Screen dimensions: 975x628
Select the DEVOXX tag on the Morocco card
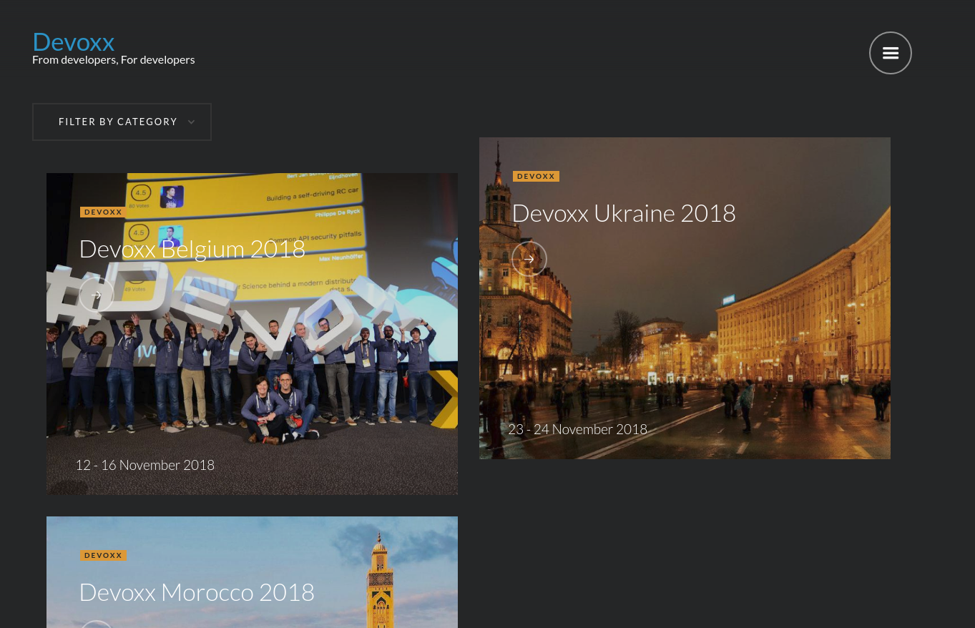click(x=103, y=556)
